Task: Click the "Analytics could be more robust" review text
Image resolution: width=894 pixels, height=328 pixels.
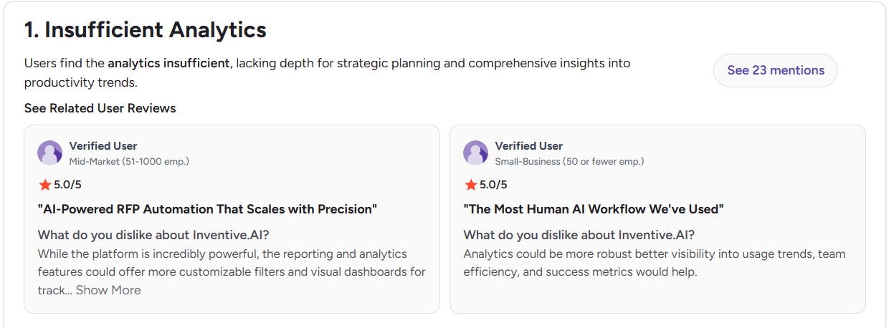Action: pos(655,263)
